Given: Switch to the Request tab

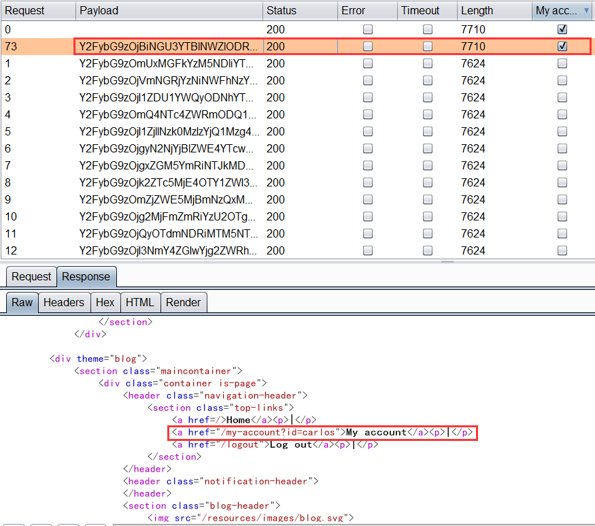Looking at the screenshot, I should [31, 276].
